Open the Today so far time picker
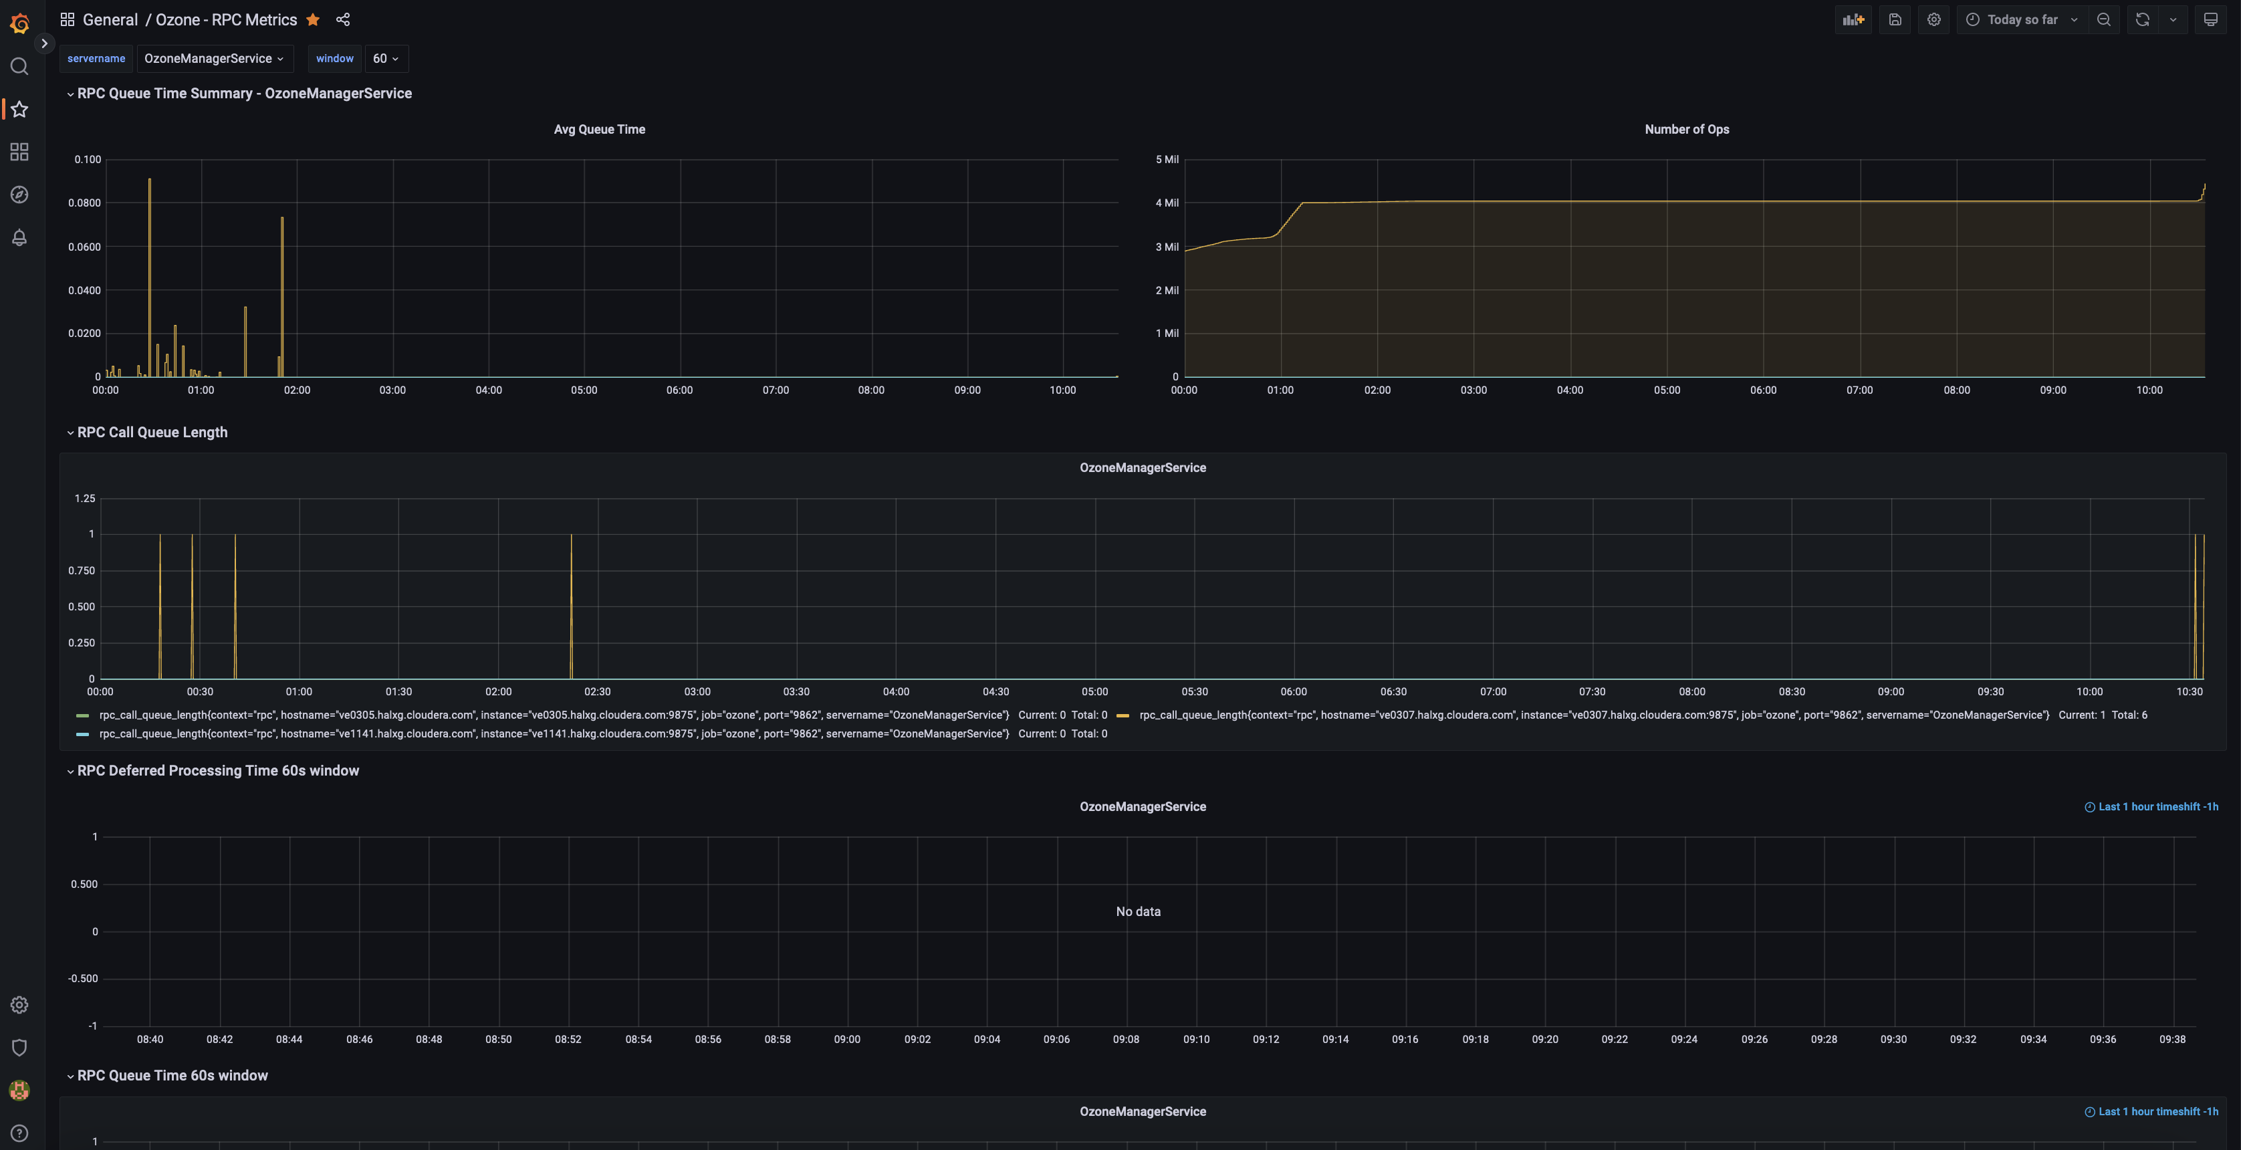The height and width of the screenshot is (1150, 2241). tap(2020, 19)
